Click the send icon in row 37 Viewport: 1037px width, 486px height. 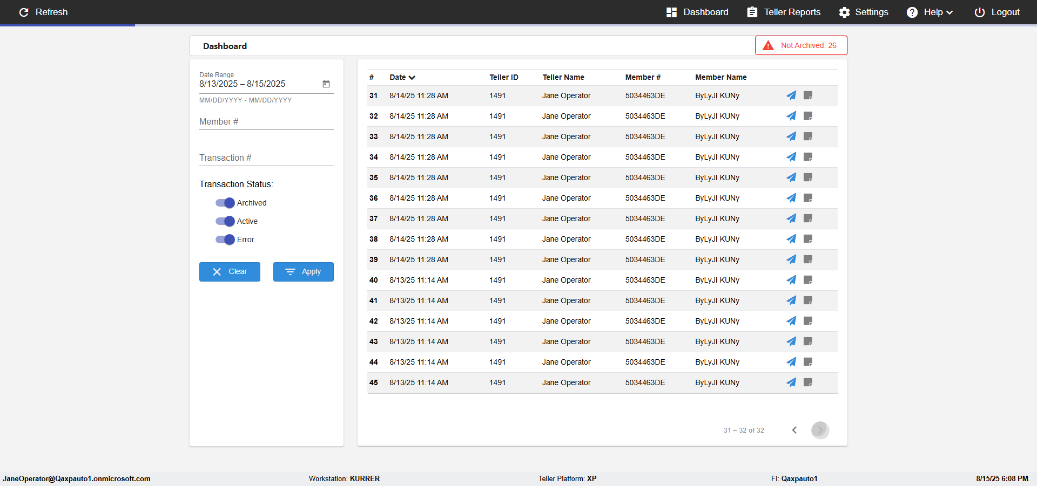pyautogui.click(x=791, y=218)
